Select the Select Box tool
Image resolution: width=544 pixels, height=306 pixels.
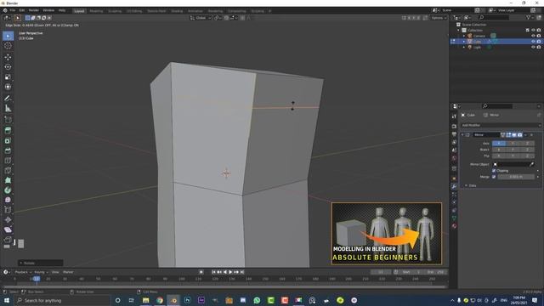8,36
